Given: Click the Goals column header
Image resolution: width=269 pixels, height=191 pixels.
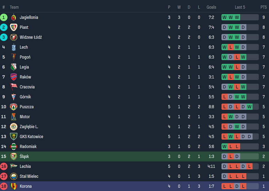Looking at the screenshot, I should [x=211, y=7].
